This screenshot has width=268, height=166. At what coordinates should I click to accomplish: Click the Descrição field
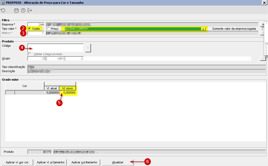(x=147, y=71)
